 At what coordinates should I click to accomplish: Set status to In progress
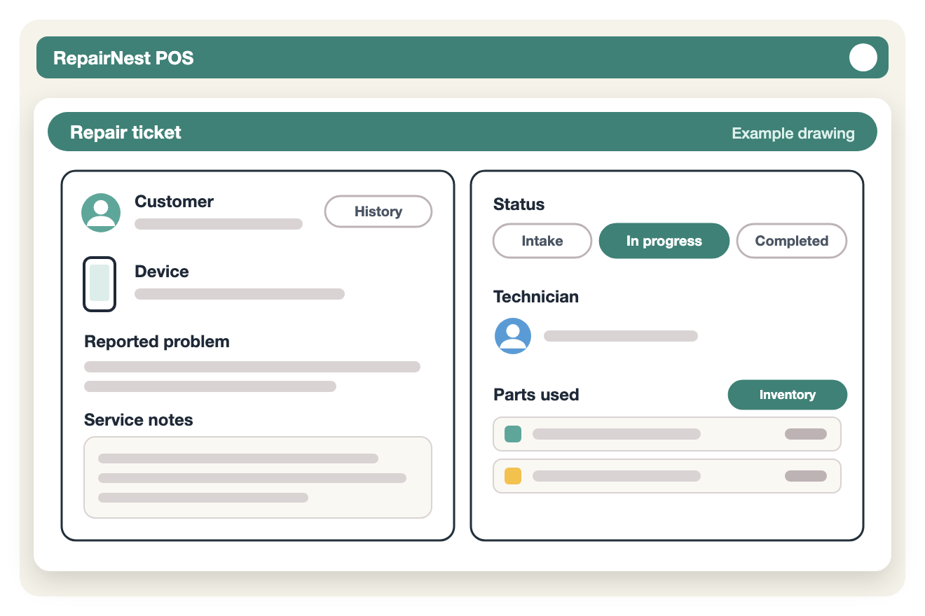[664, 241]
